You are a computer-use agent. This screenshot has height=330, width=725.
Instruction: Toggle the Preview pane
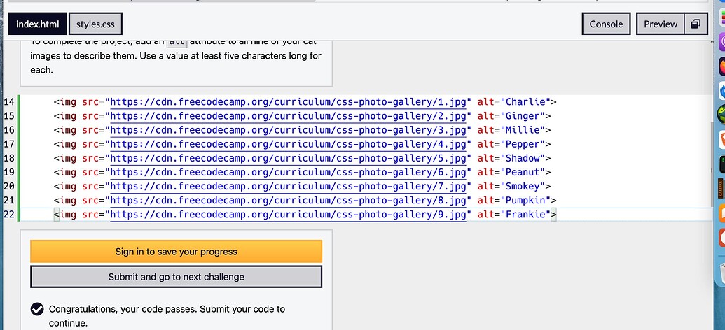click(x=661, y=24)
